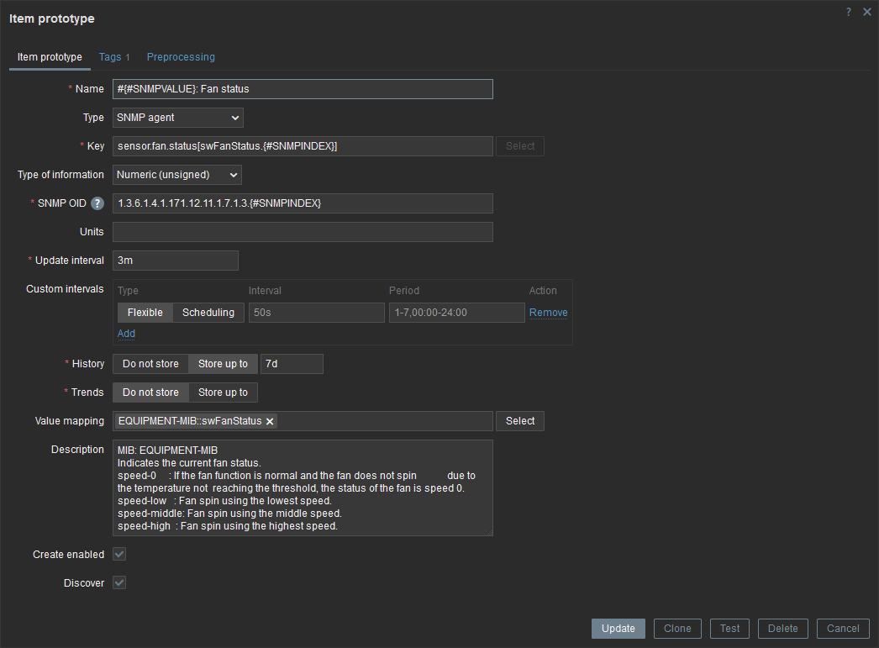Image resolution: width=879 pixels, height=648 pixels.
Task: Remove EQUIPMENT-MIB::swFanStatus value mapping tag
Action: (270, 422)
